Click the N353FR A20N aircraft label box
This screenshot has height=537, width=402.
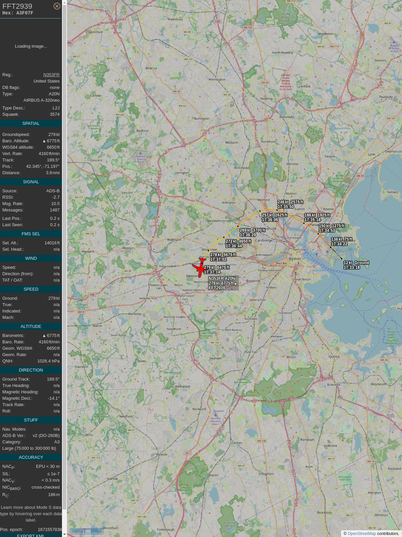[x=223, y=283]
